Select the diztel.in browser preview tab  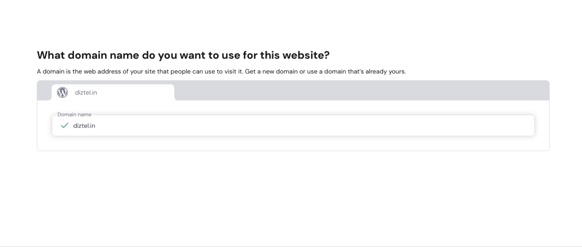[x=113, y=93]
